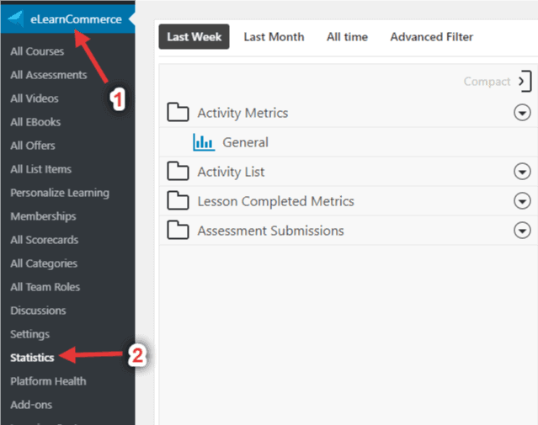
Task: Open the Advanced Filter tab
Action: (431, 37)
